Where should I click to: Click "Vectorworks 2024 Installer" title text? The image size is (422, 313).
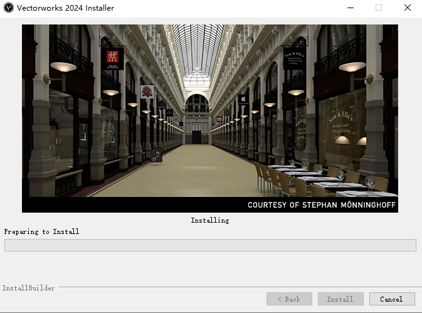pyautogui.click(x=65, y=8)
